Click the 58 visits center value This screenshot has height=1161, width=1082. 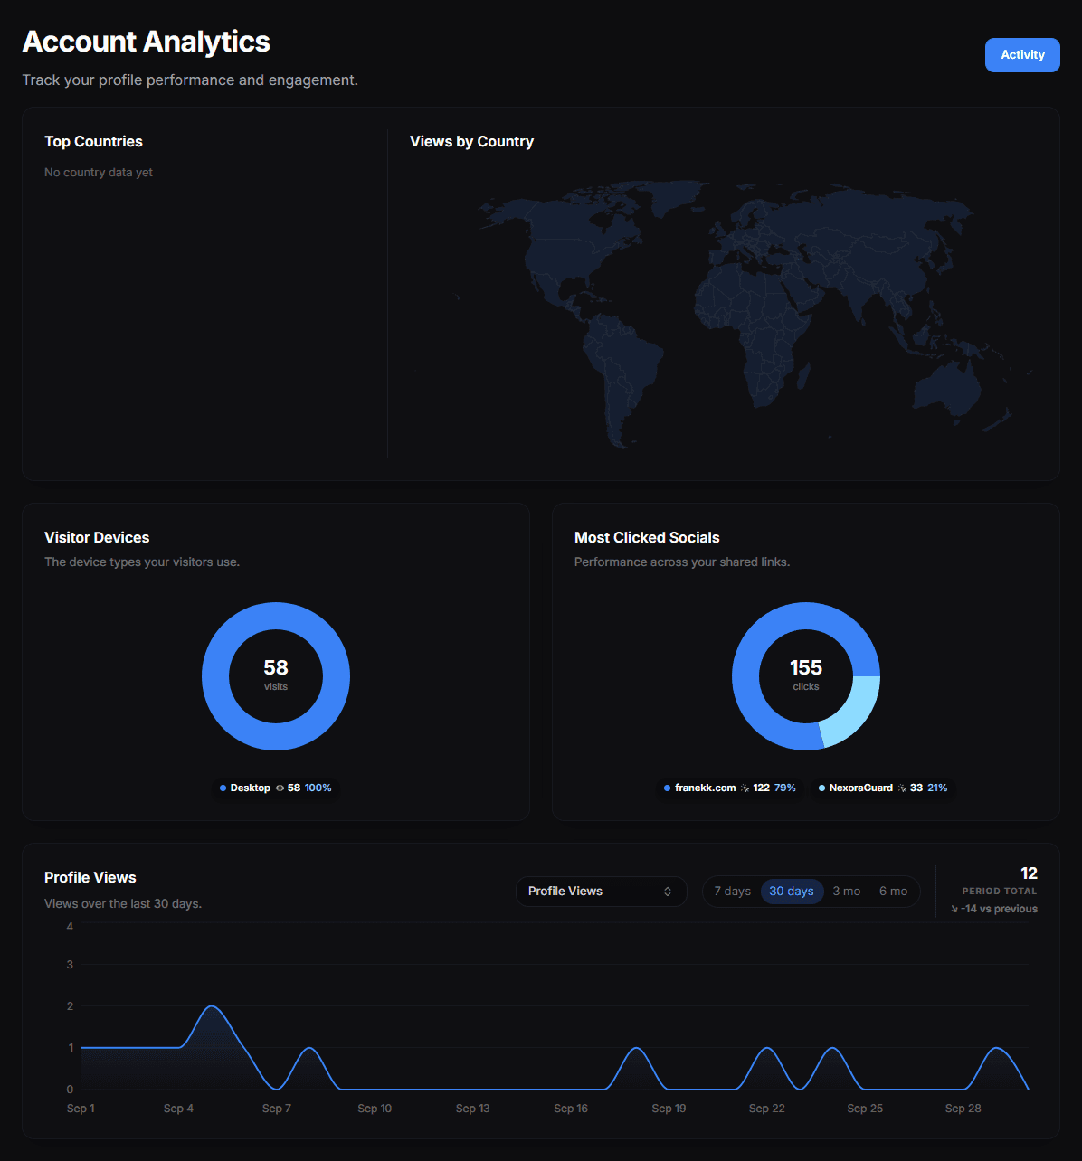[276, 668]
